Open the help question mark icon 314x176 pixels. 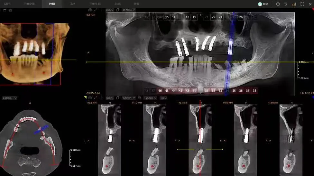[x=278, y=4]
